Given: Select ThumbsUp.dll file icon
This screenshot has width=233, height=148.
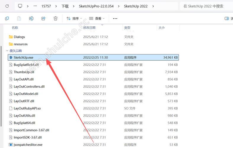Looking at the screenshot, I should pos(11,72).
